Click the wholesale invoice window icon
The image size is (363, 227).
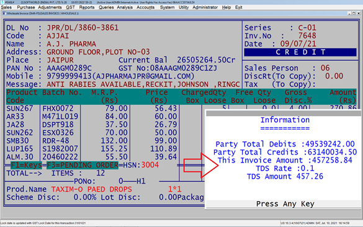[x=4, y=14]
